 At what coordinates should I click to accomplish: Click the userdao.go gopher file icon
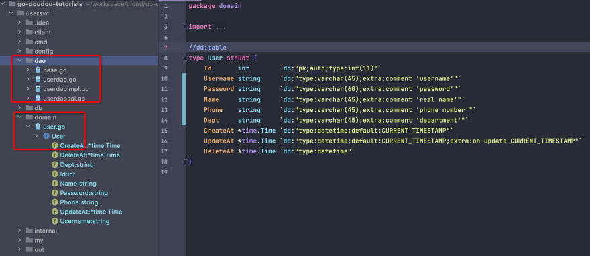click(38, 79)
